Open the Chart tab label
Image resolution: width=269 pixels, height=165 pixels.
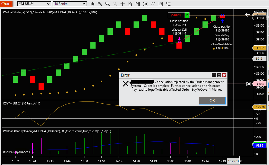click(x=6, y=4)
